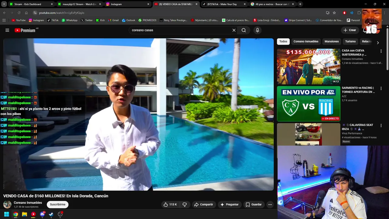This screenshot has width=389, height=219.
Task: Click the browser address bar URL
Action: tap(62, 13)
